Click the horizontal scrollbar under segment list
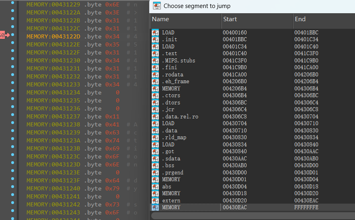This screenshot has width=355, height=220. click(x=252, y=216)
